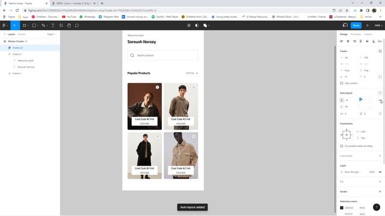Toggle the Clip content checkbox
The image size is (385, 216).
[x=342, y=83]
